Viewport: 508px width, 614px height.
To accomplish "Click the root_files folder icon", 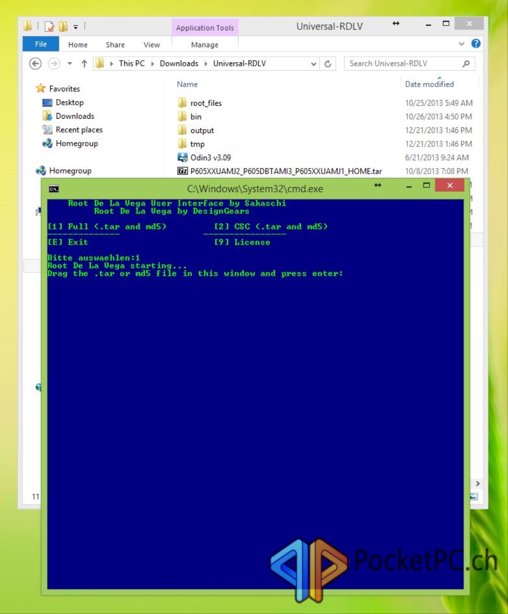I will (183, 103).
